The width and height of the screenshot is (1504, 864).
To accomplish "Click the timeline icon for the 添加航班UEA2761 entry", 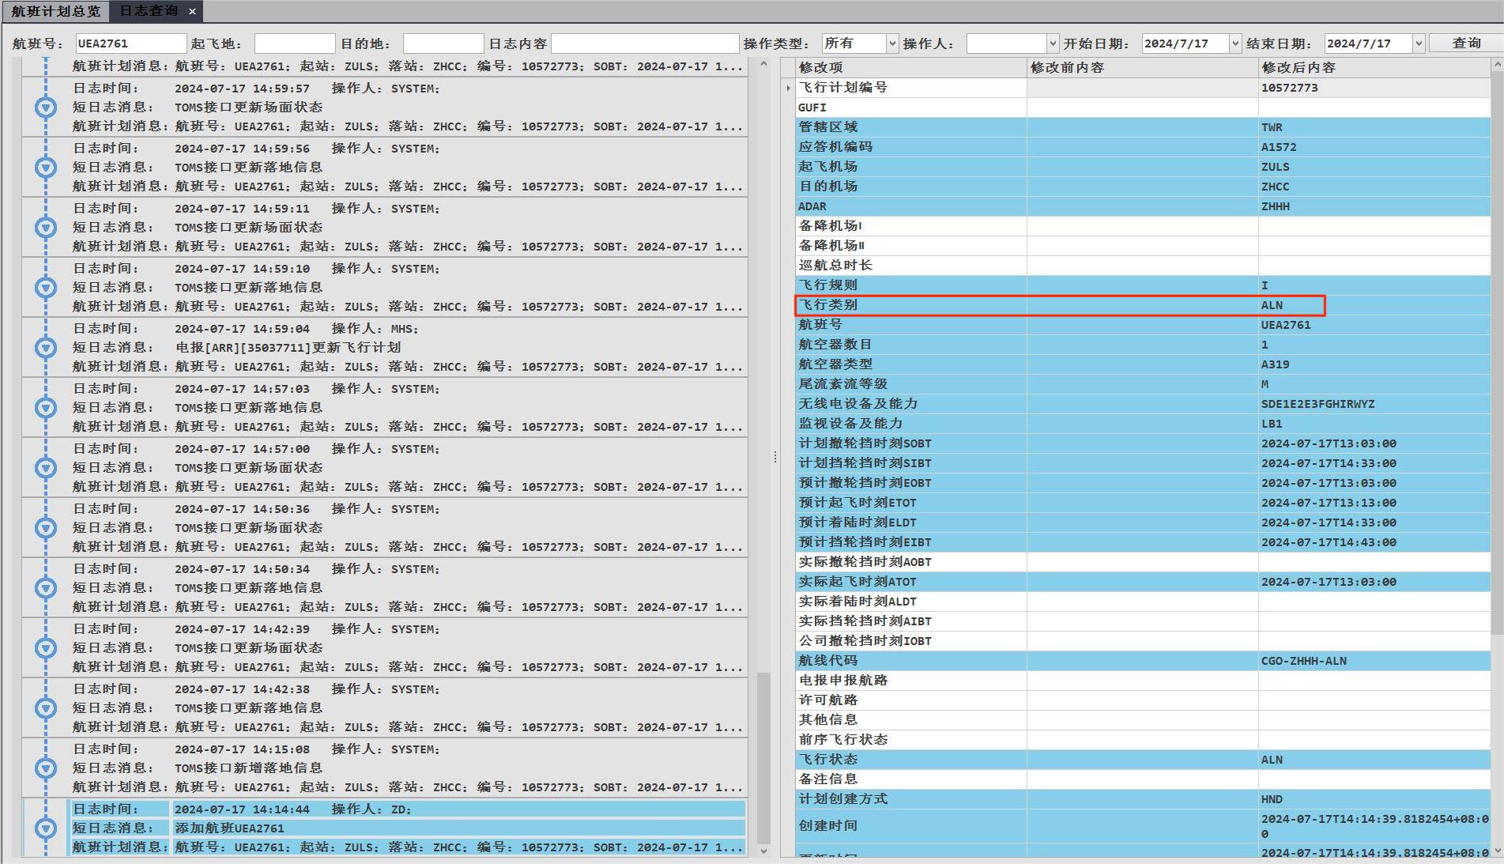I will click(x=46, y=828).
